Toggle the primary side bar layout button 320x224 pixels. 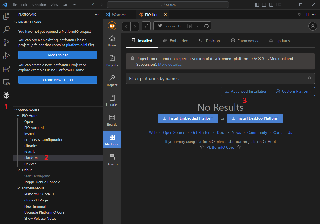[x=257, y=5]
